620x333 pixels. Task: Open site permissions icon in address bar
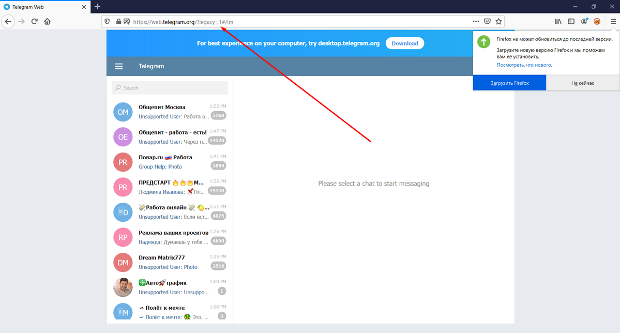(x=127, y=22)
